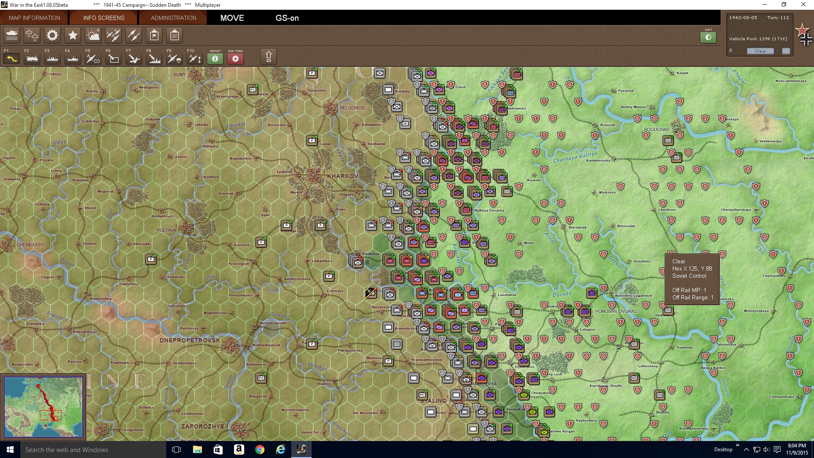Click the green Report info button
Image resolution: width=814 pixels, height=458 pixels.
pos(215,59)
